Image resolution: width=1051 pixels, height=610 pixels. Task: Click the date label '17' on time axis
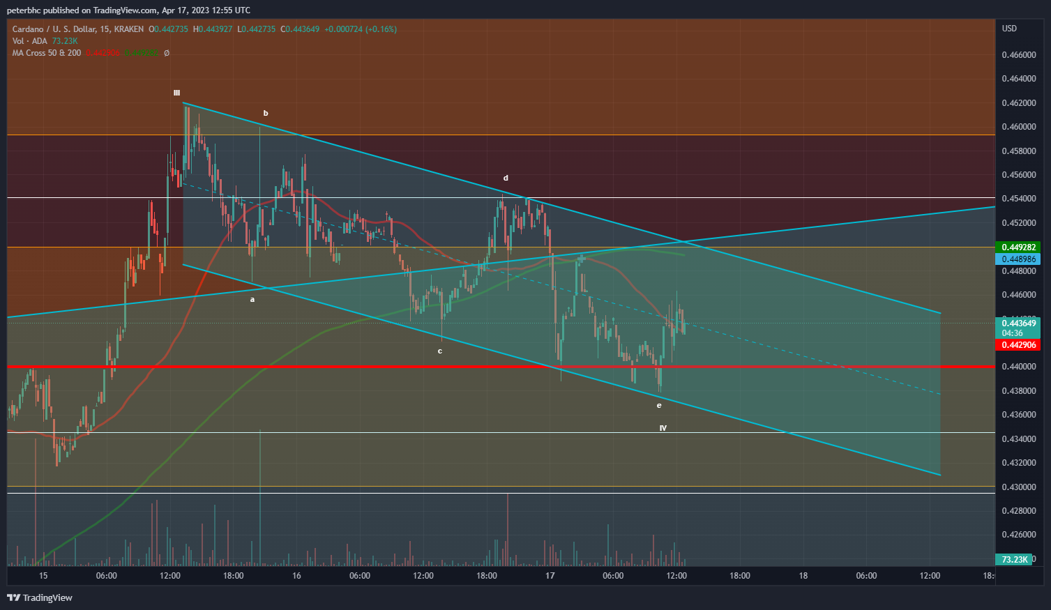pyautogui.click(x=550, y=576)
